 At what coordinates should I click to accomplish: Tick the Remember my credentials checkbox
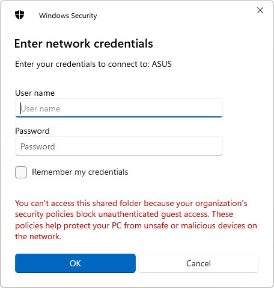(x=21, y=172)
